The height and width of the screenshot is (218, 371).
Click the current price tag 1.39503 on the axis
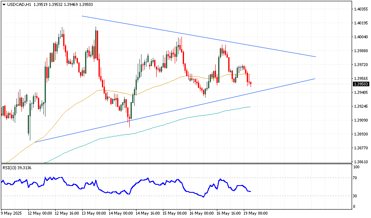360,84
